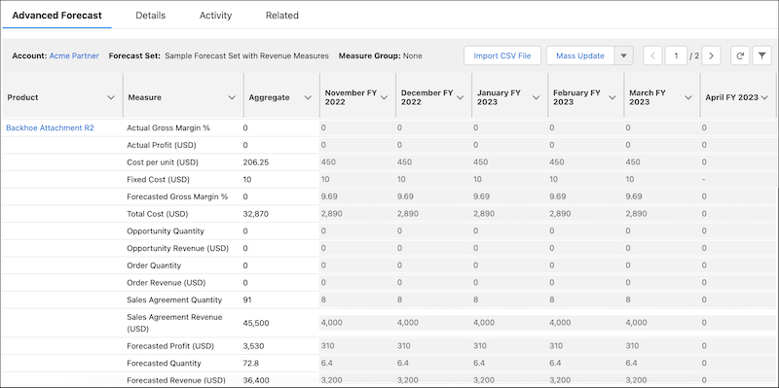Refresh the forecast grid
The width and height of the screenshot is (779, 388).
(740, 56)
